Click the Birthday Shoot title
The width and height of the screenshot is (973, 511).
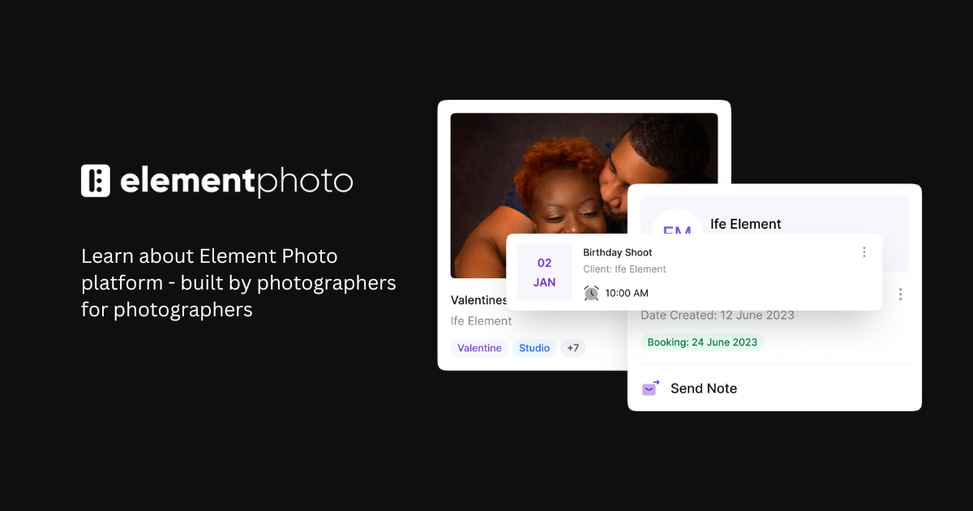click(618, 253)
